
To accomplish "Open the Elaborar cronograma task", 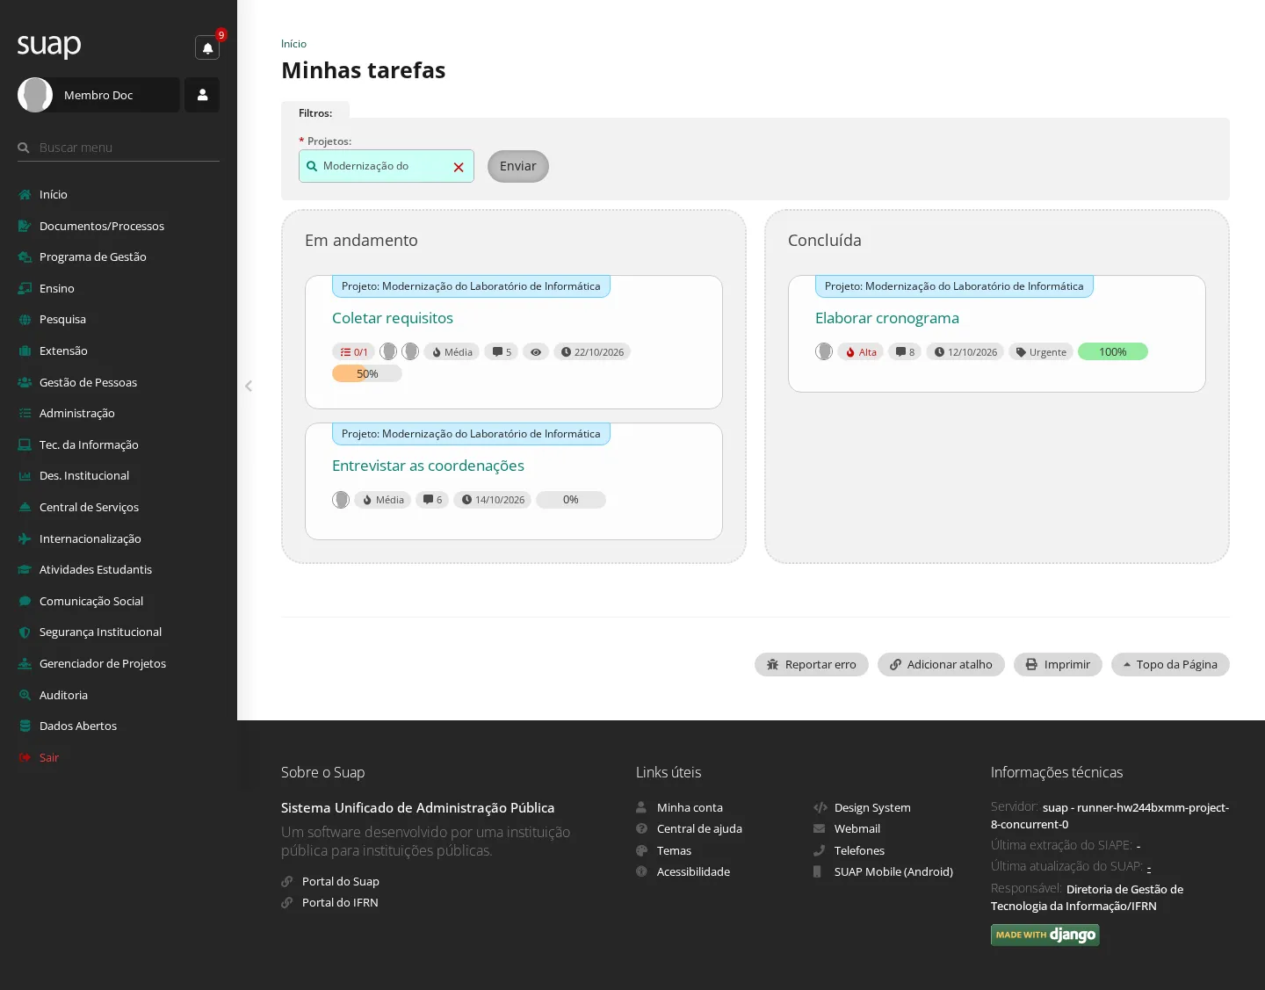I will pos(887,318).
